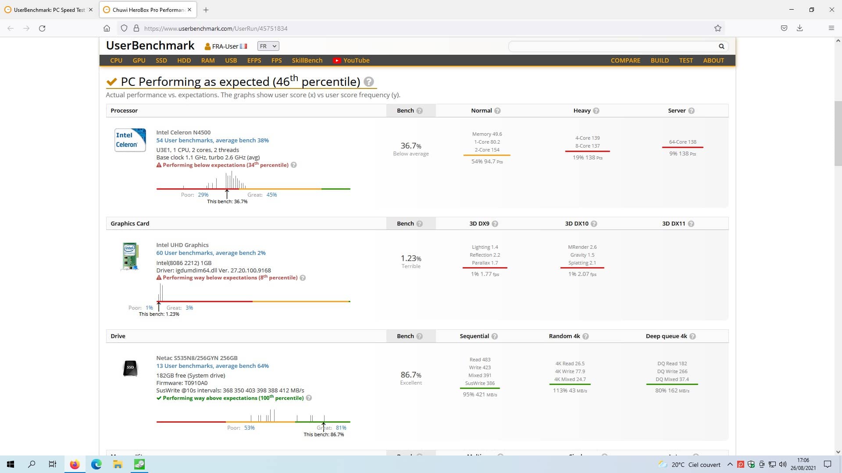Click help icon next to Server column
Viewport: 842px width, 473px height.
point(692,111)
